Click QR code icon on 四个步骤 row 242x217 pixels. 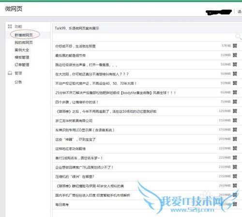[235, 101]
